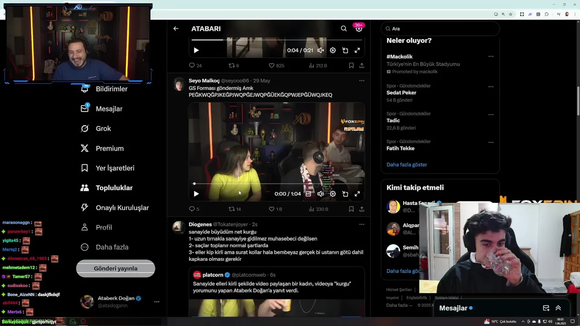View analytics for 230 B views post

pyautogui.click(x=318, y=209)
